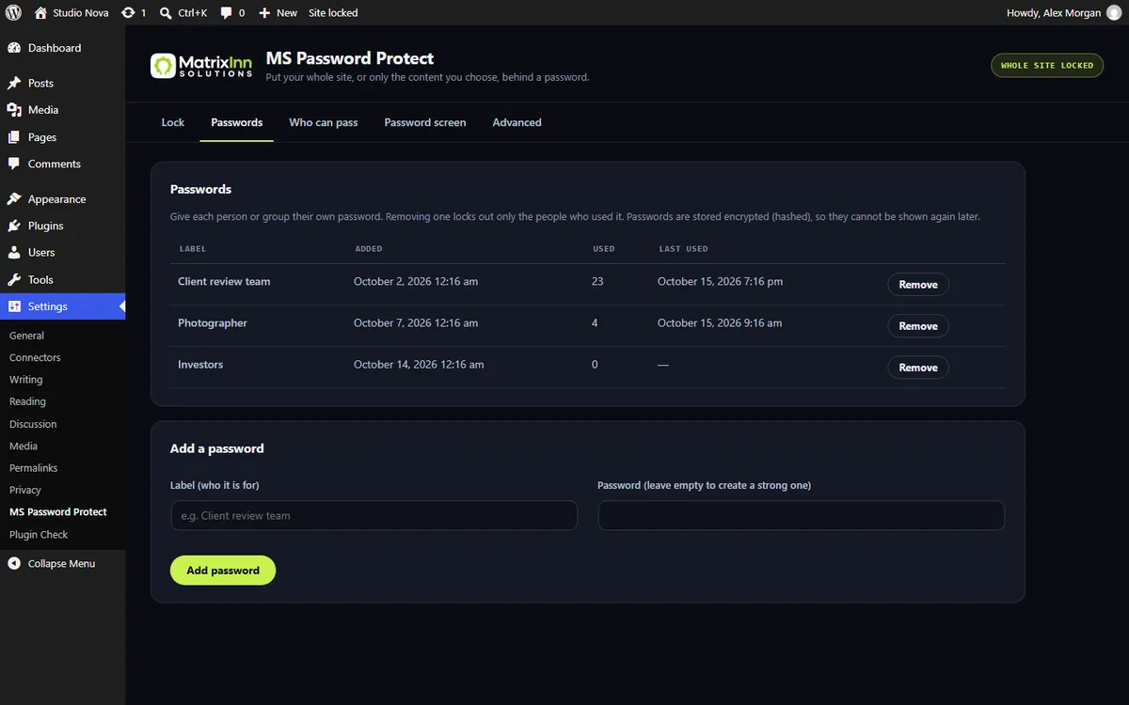Click the Users person icon
Viewport: 1129px width, 705px height.
click(x=14, y=253)
